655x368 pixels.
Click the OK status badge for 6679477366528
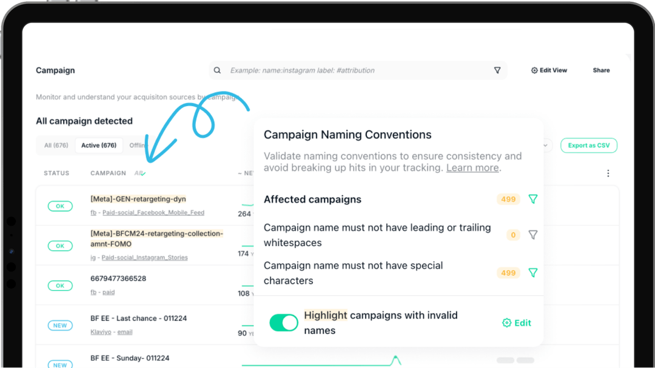click(x=60, y=285)
